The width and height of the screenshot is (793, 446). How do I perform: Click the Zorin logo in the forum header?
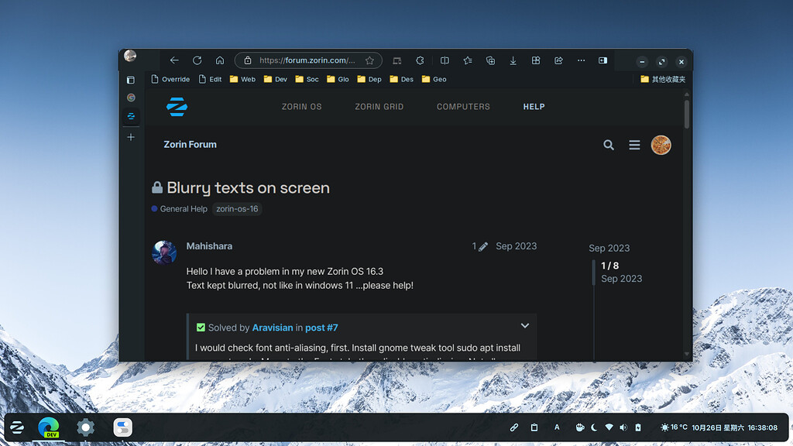(177, 106)
